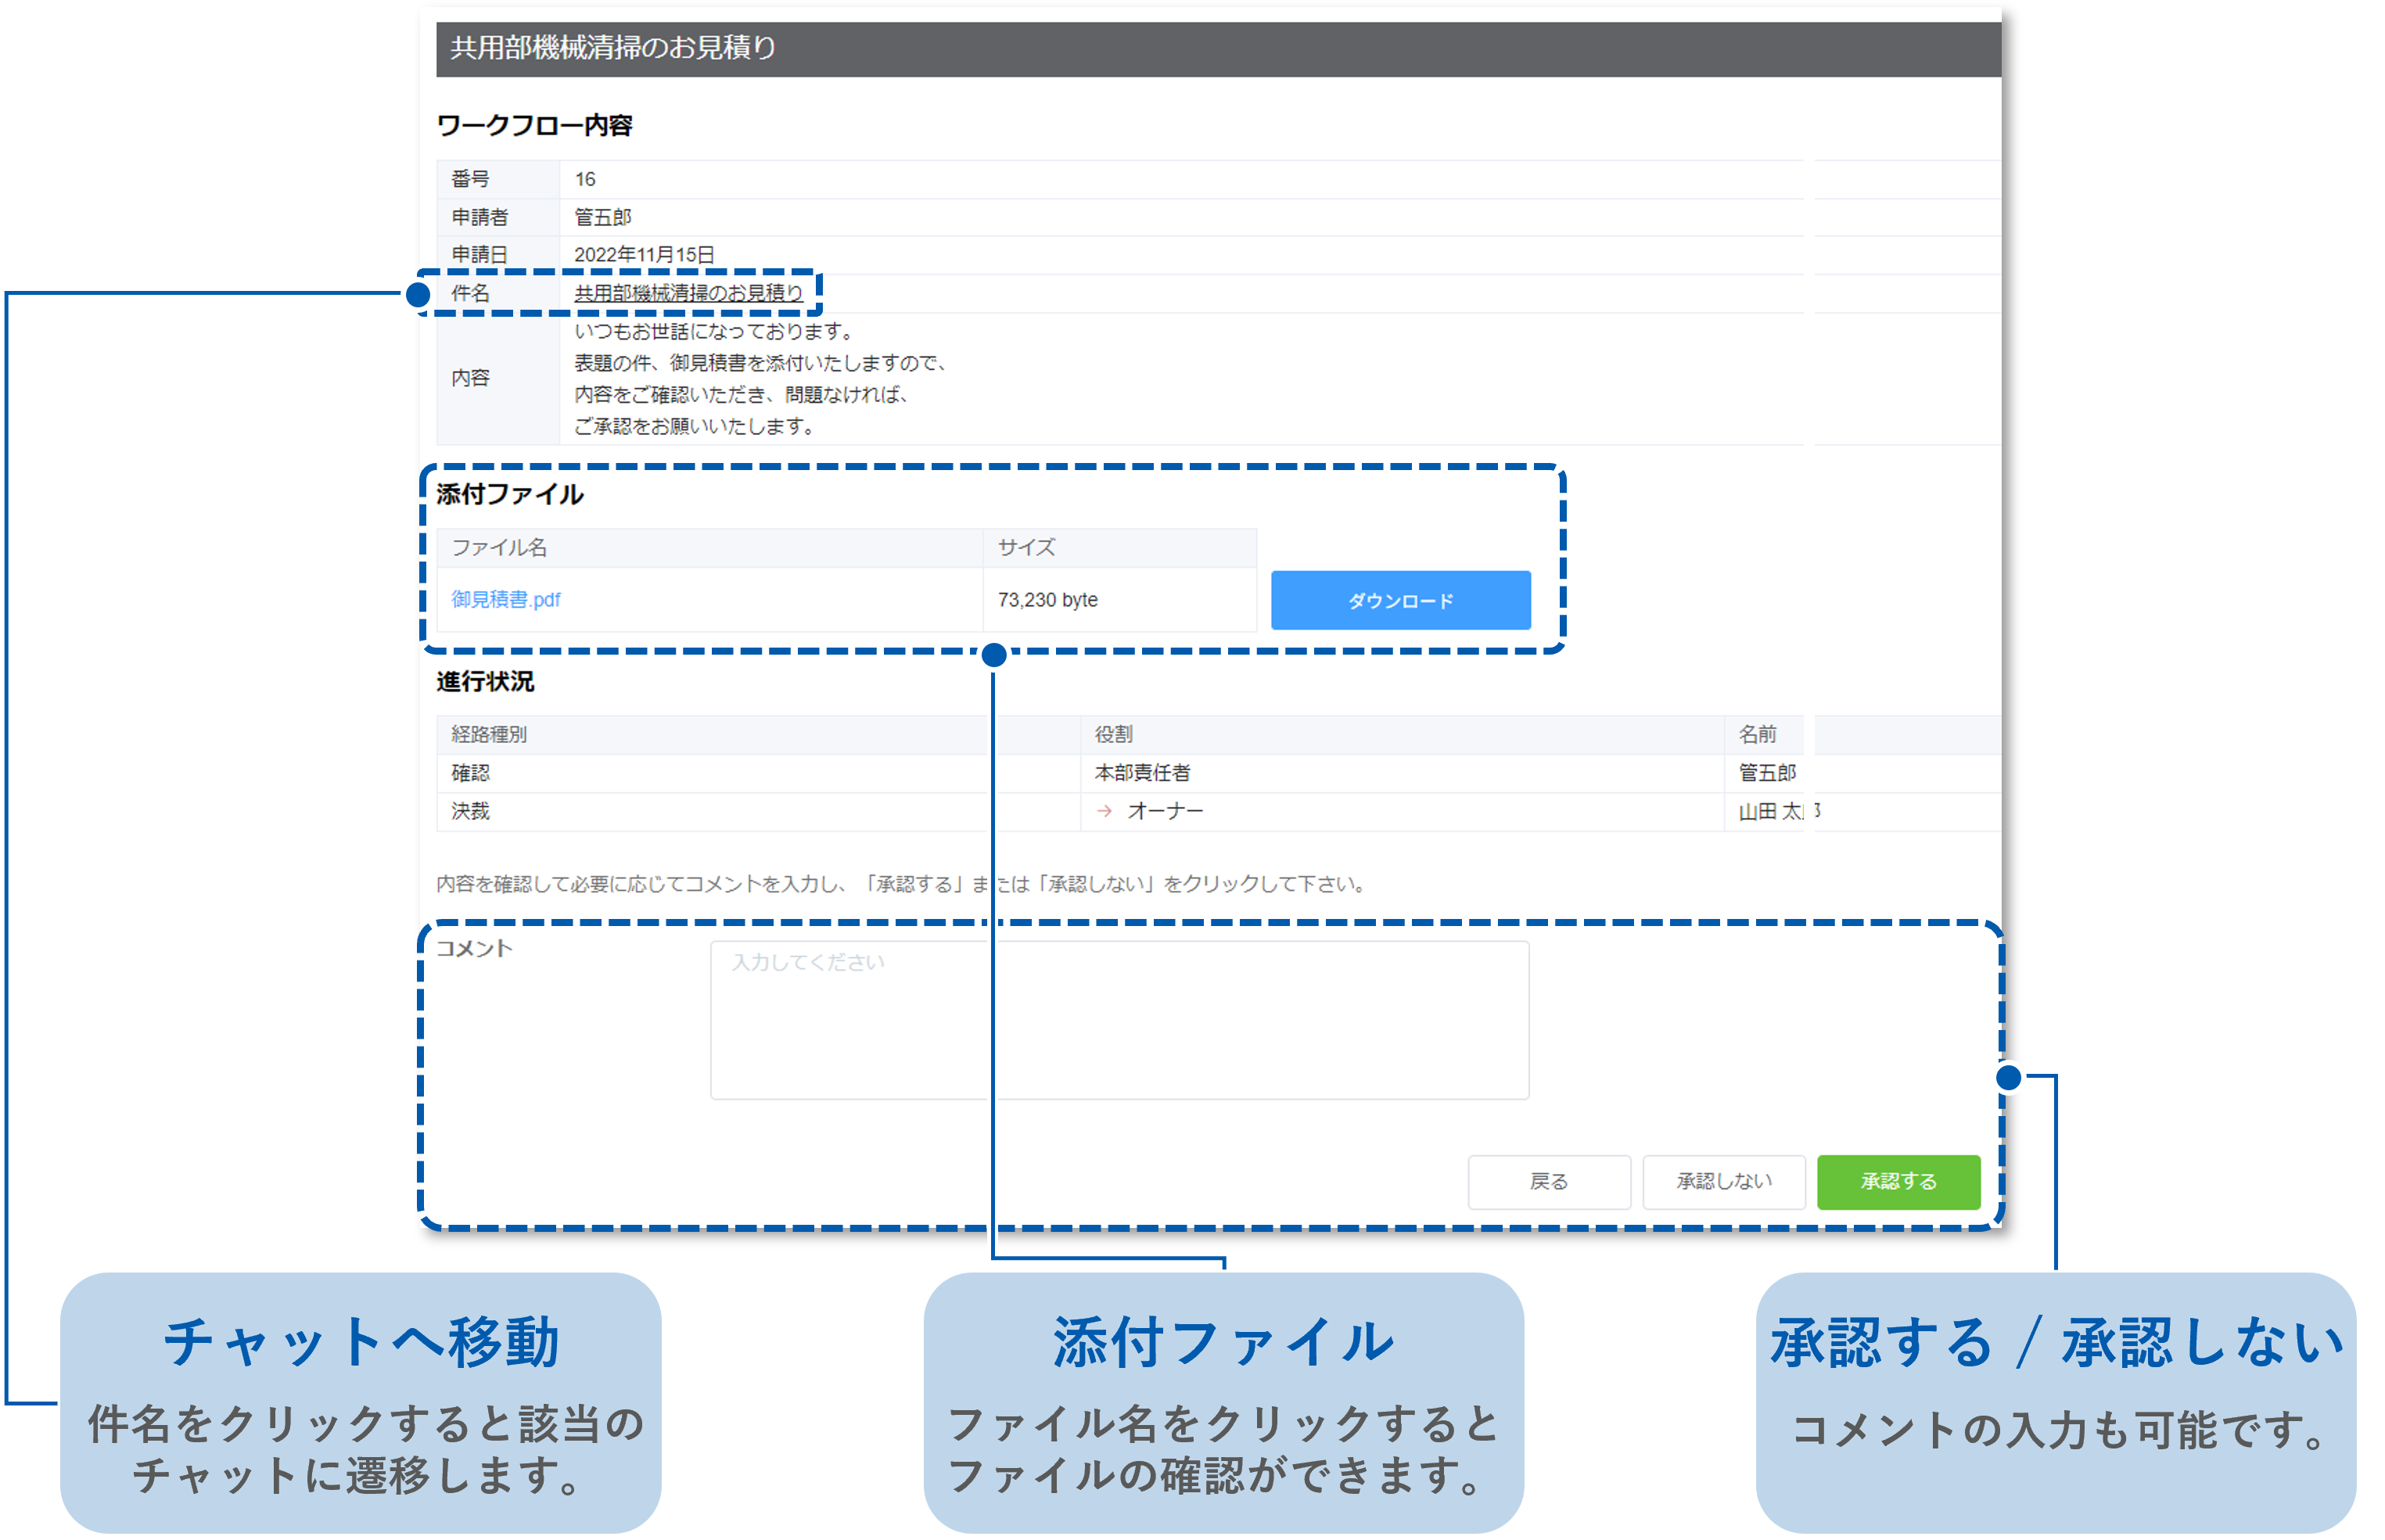Click the 承認しない reject button
Viewport: 2385px width, 1540px height.
[x=1723, y=1181]
